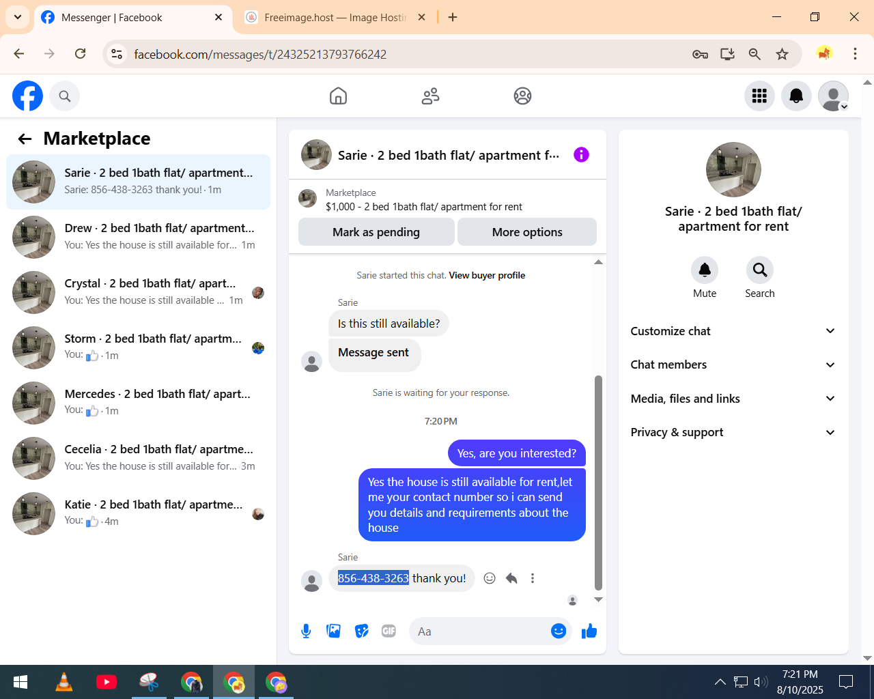Expand Customize chat section

coord(733,331)
